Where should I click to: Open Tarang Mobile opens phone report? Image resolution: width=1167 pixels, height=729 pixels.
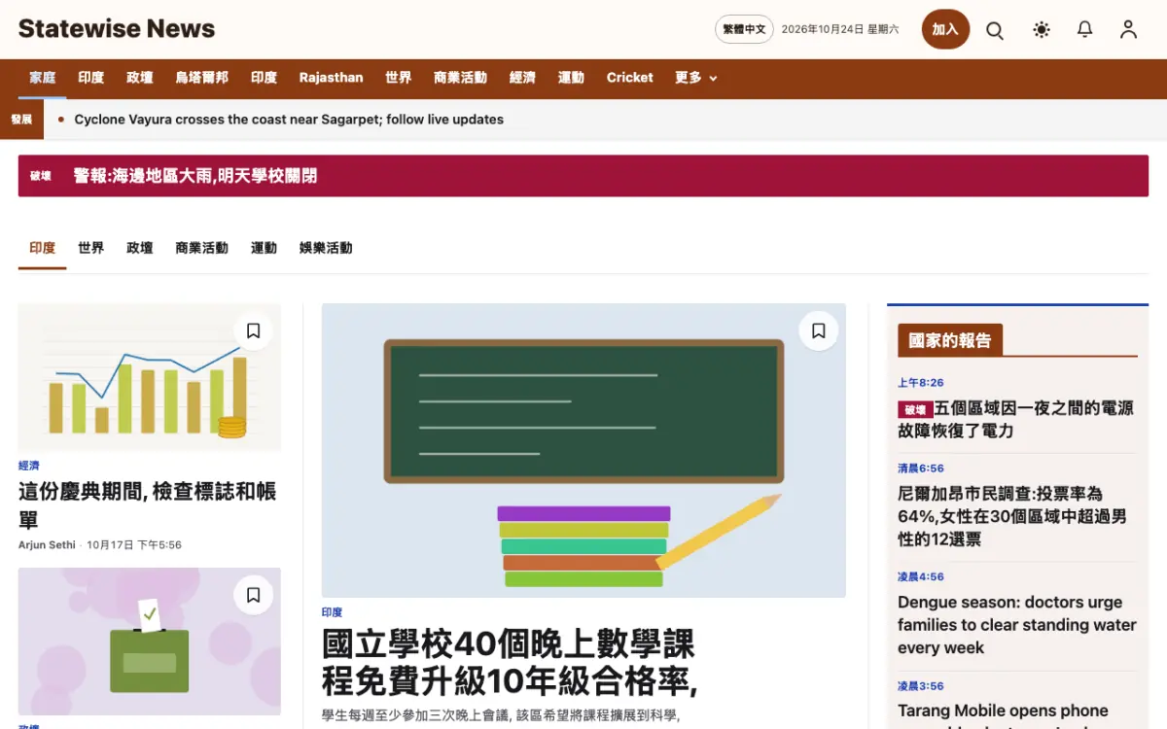[x=1003, y=715]
